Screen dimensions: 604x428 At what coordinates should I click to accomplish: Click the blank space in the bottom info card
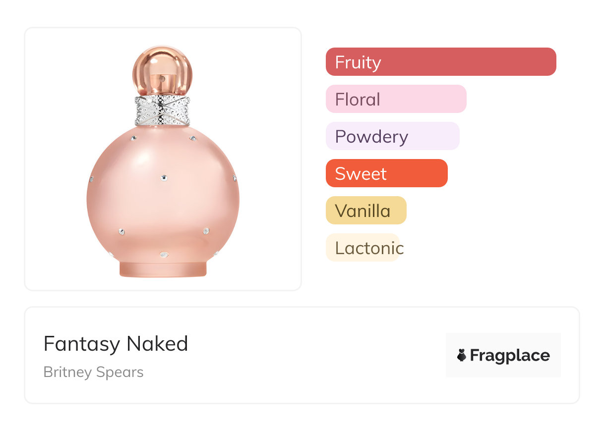(317, 355)
